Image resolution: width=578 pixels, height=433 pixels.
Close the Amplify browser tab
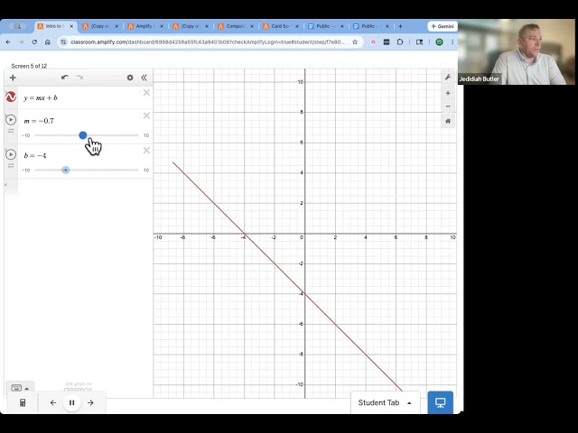click(x=162, y=26)
